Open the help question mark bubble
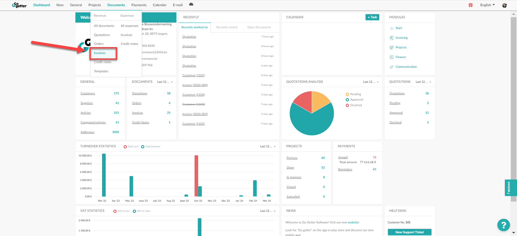 click(x=504, y=225)
